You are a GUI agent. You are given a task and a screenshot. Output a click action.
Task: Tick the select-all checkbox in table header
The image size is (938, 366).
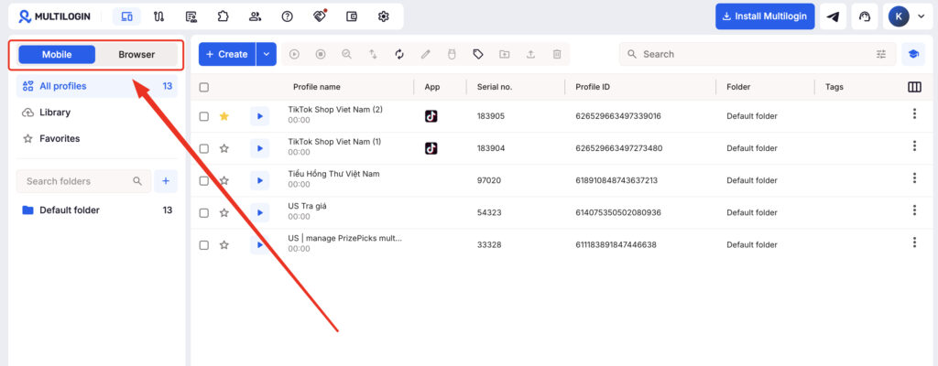click(204, 87)
